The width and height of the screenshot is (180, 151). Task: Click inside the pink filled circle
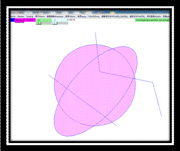click(95, 85)
